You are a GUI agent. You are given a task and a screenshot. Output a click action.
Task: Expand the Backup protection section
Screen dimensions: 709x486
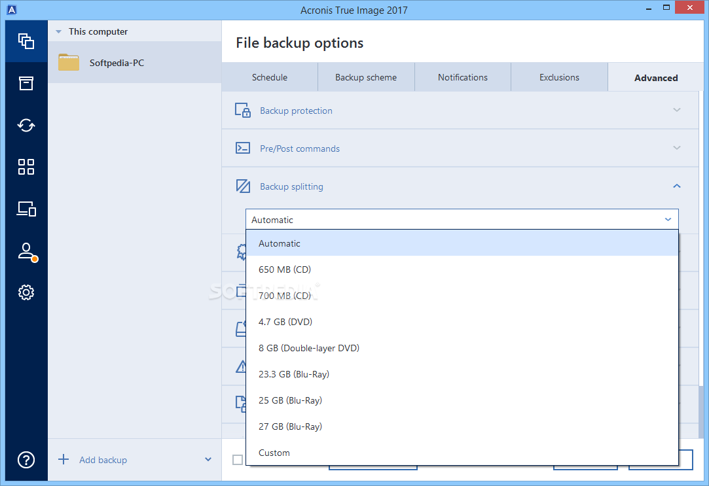(x=676, y=110)
